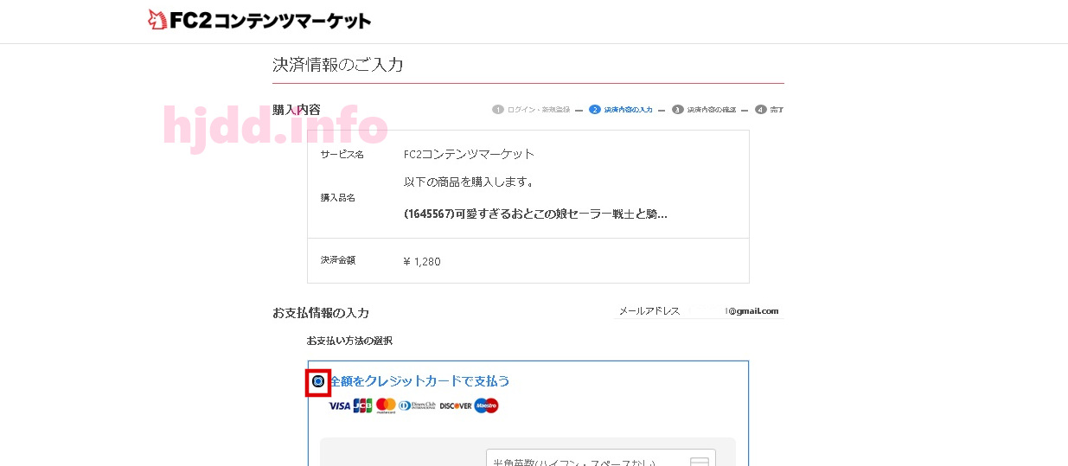Select the pay full amount by credit card radio button

pos(318,381)
